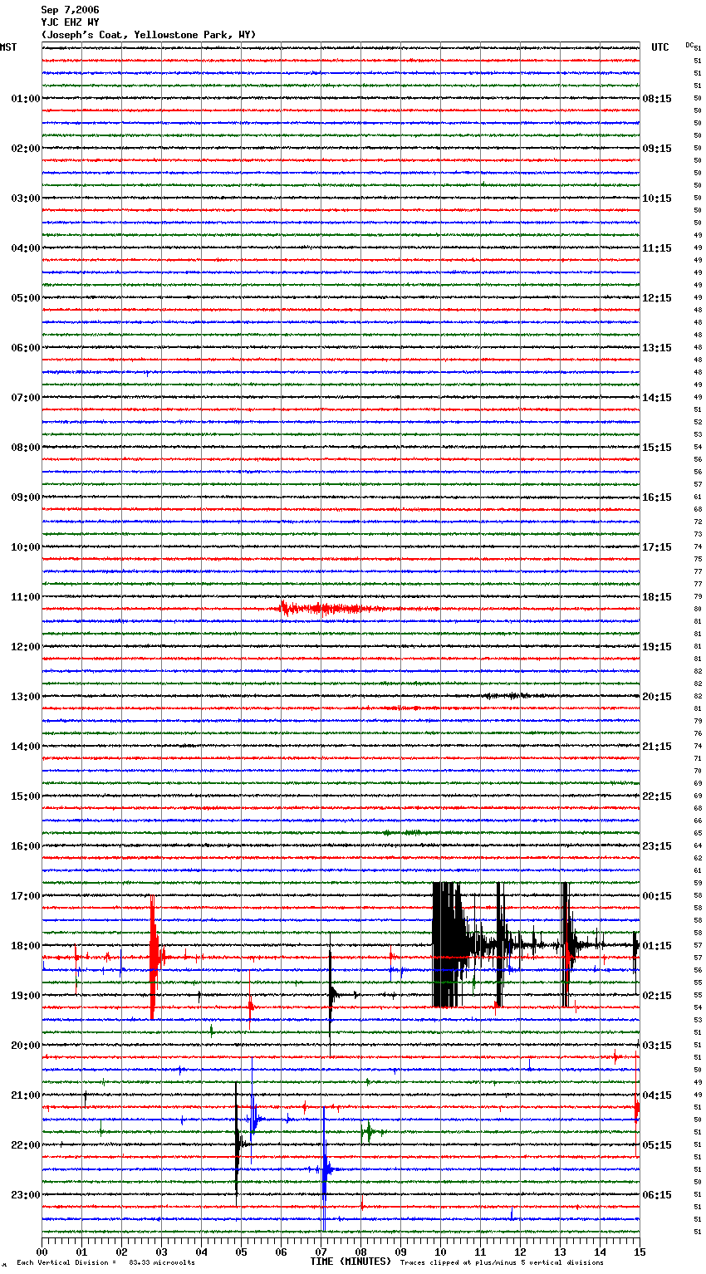Select the 04:00 MST time label
The image size is (706, 1274).
(25, 248)
